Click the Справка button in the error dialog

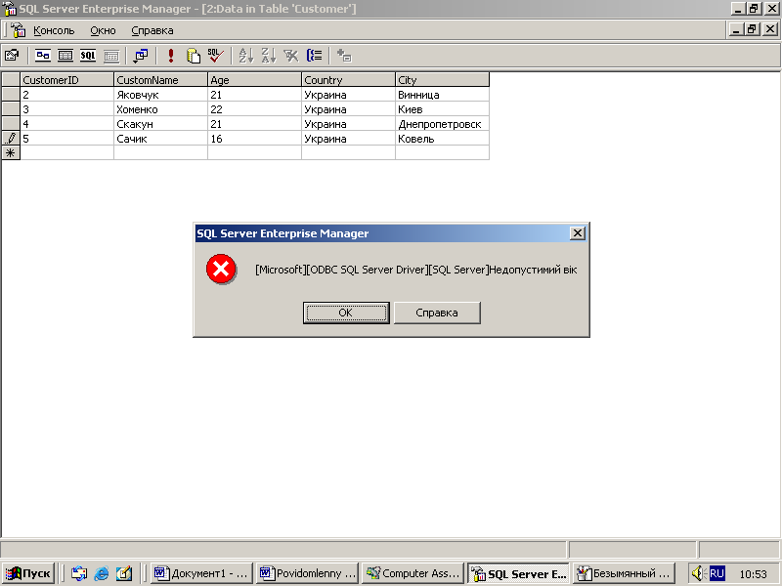[x=437, y=313]
